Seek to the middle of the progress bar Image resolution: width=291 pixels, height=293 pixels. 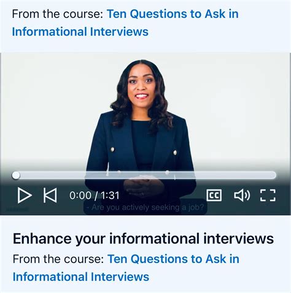[x=144, y=175]
